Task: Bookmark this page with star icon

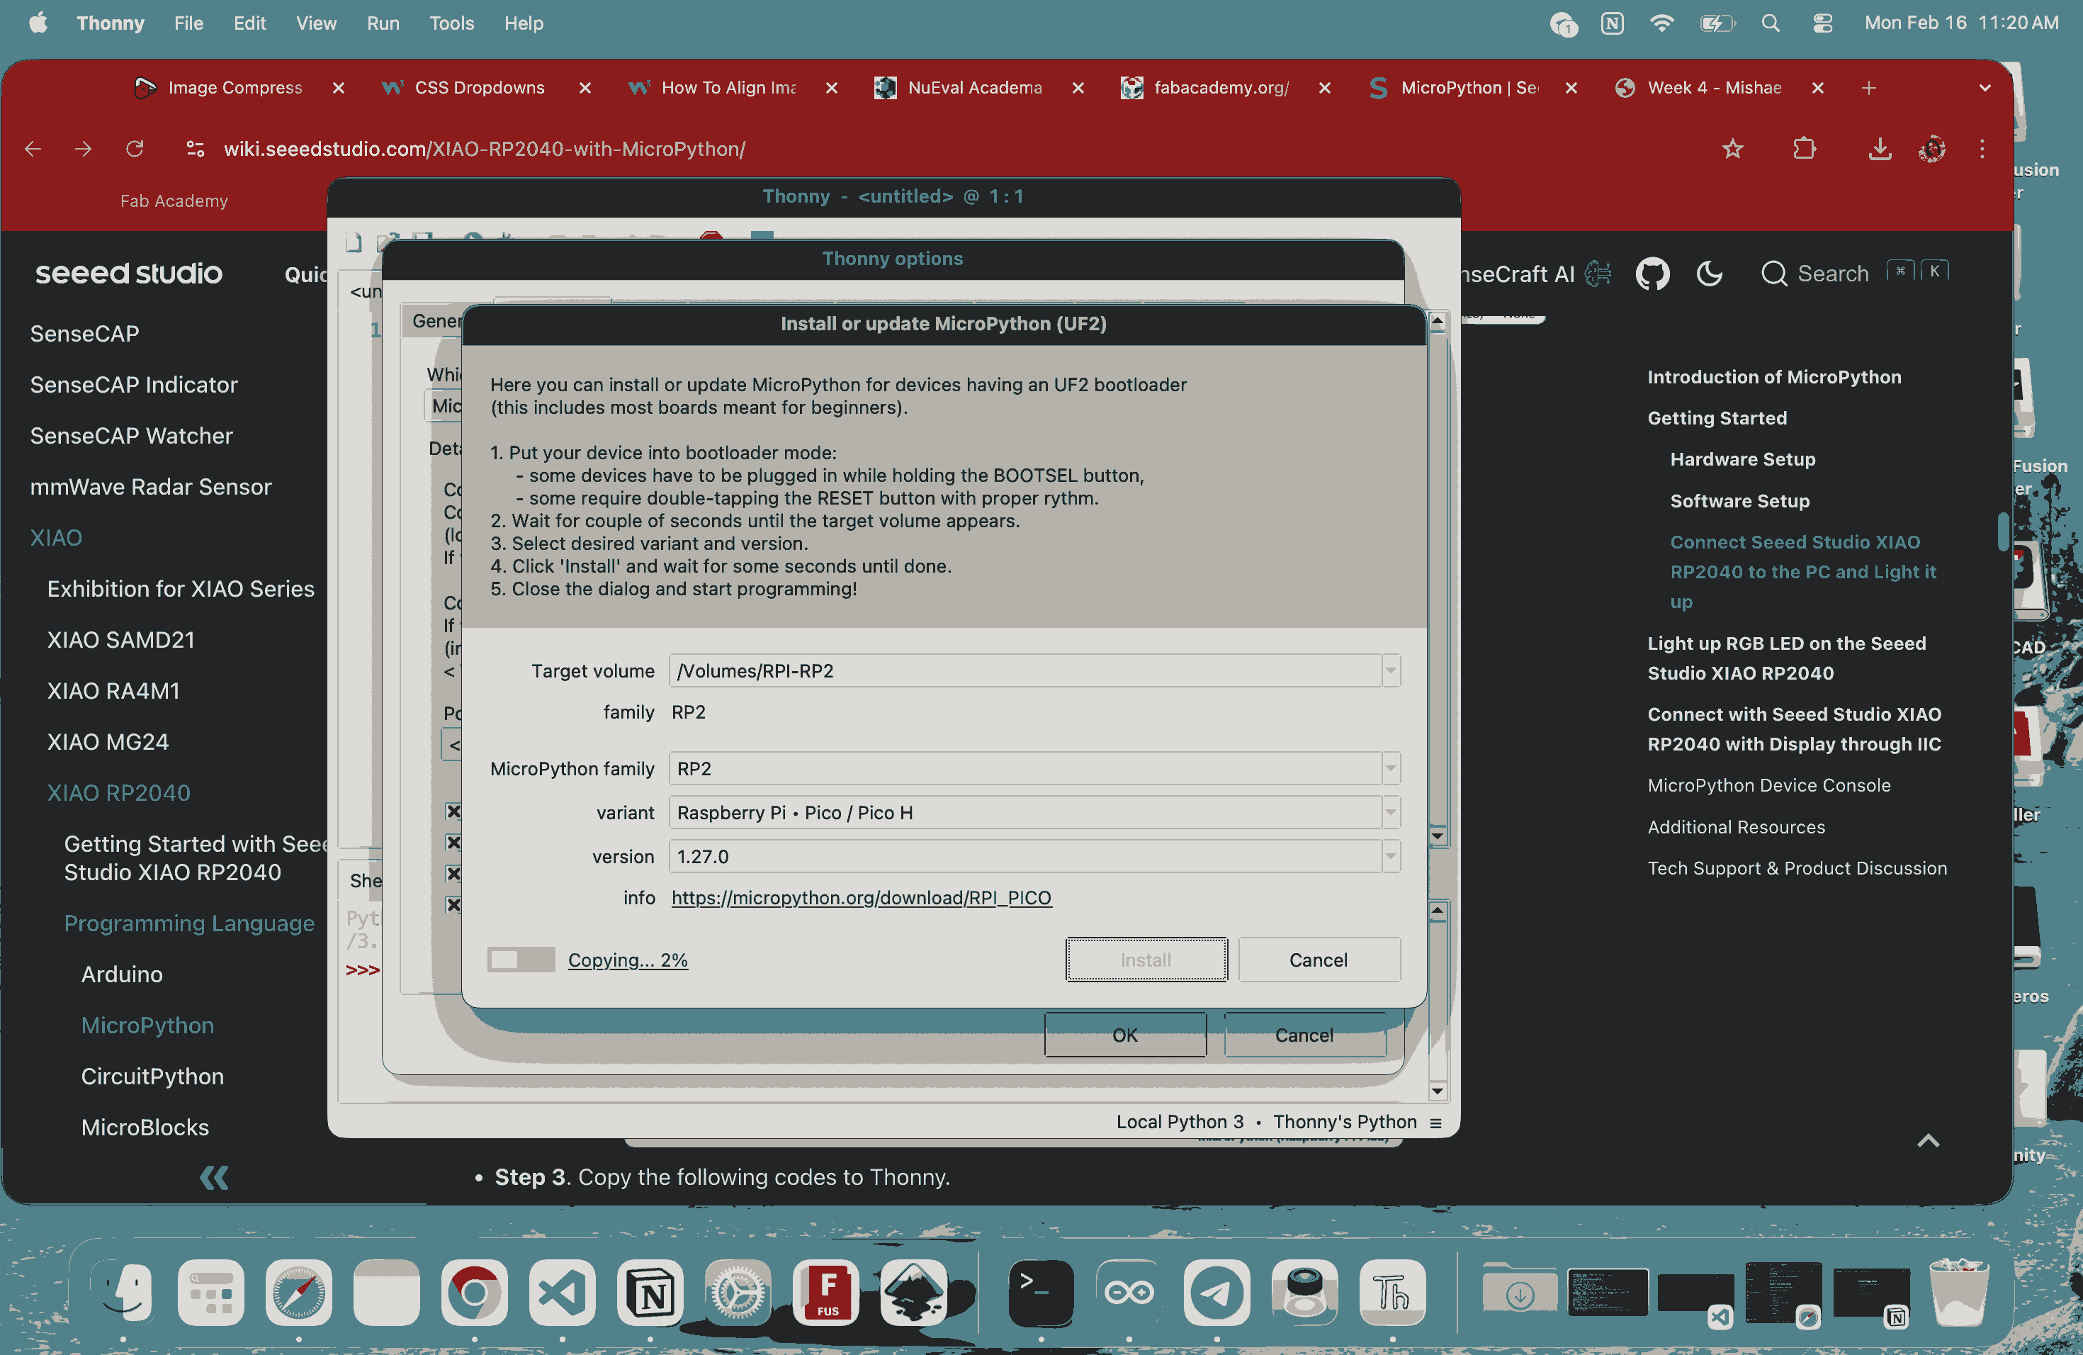Action: pyautogui.click(x=1732, y=149)
